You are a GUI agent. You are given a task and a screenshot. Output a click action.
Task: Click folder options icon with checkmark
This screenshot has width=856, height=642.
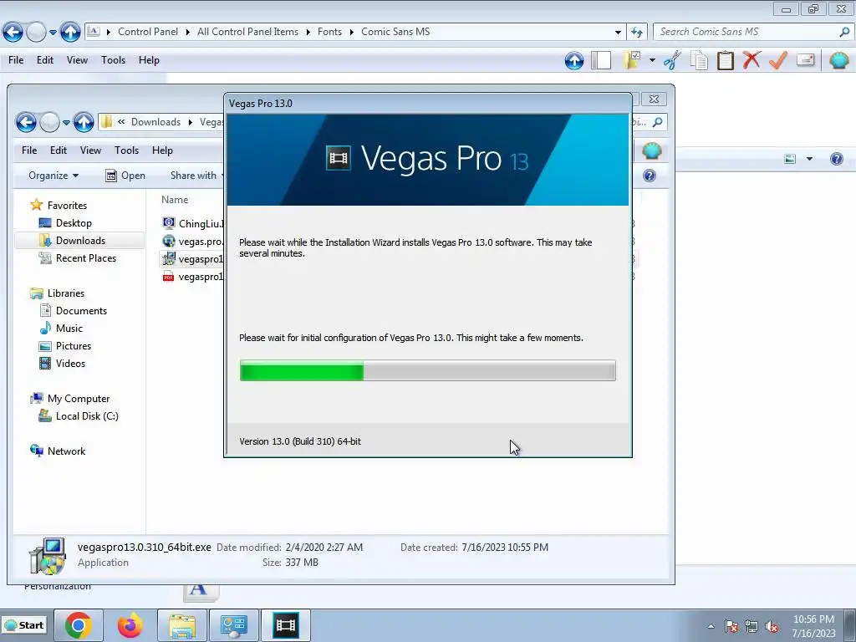coord(632,60)
